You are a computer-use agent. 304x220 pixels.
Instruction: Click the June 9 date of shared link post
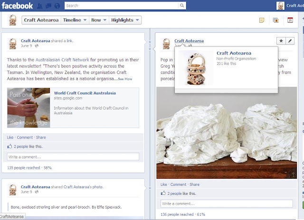coord(27,46)
